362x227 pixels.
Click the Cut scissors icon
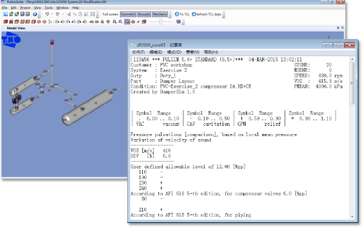(69, 15)
